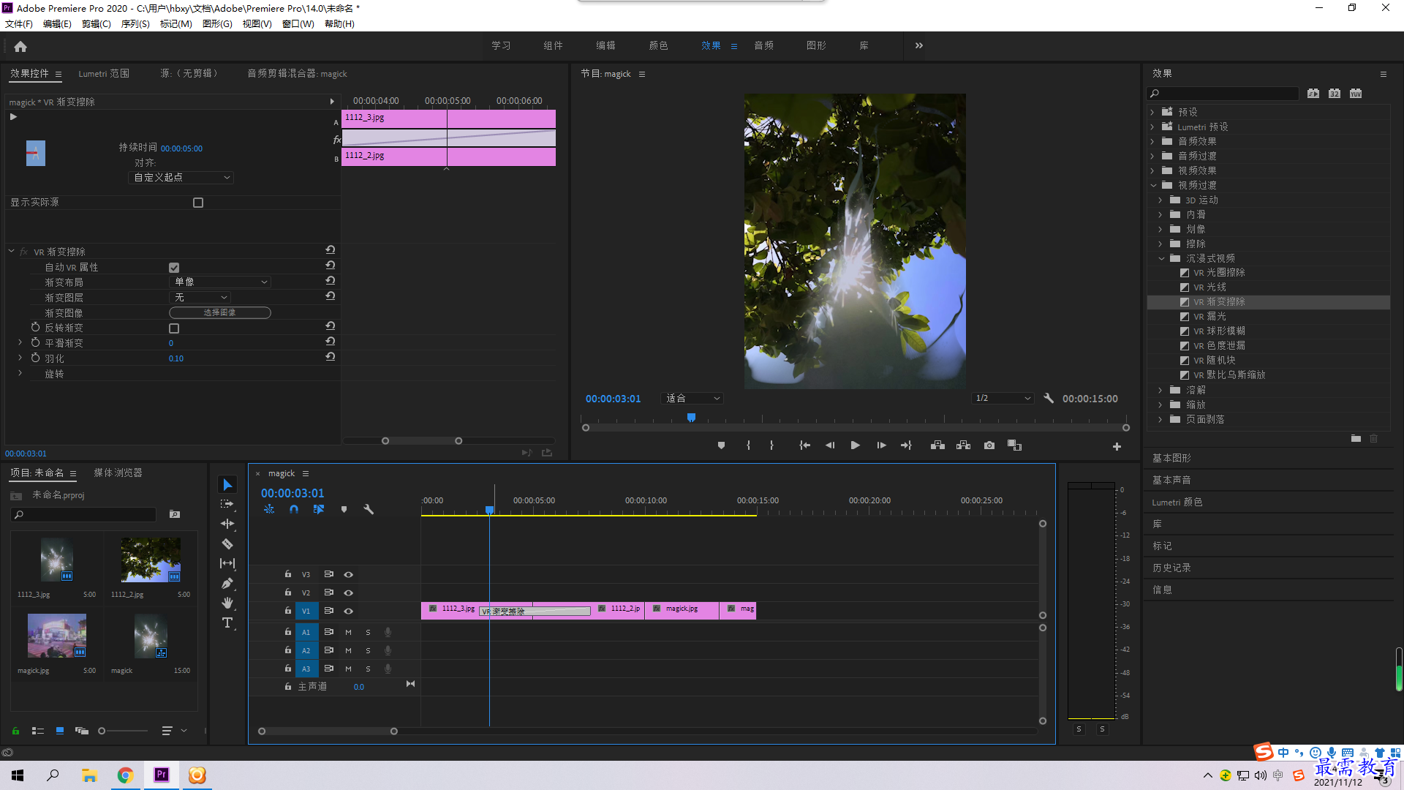Select the Slip tool

coord(227,563)
